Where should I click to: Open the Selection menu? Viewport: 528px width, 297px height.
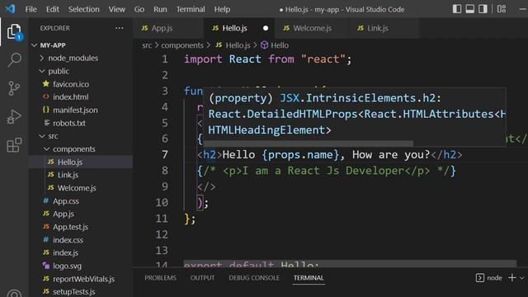tap(84, 9)
